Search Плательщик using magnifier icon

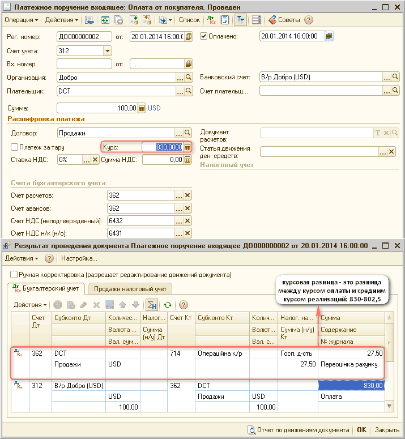(x=189, y=91)
